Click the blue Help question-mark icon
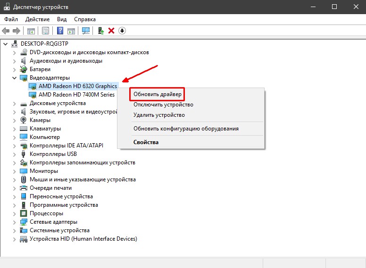The width and height of the screenshot is (366, 268). [x=60, y=31]
